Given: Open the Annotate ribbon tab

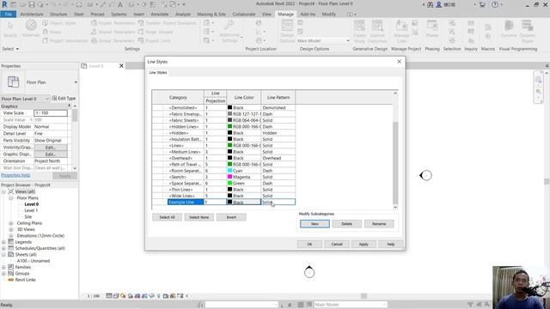Looking at the screenshot, I should coord(160,14).
